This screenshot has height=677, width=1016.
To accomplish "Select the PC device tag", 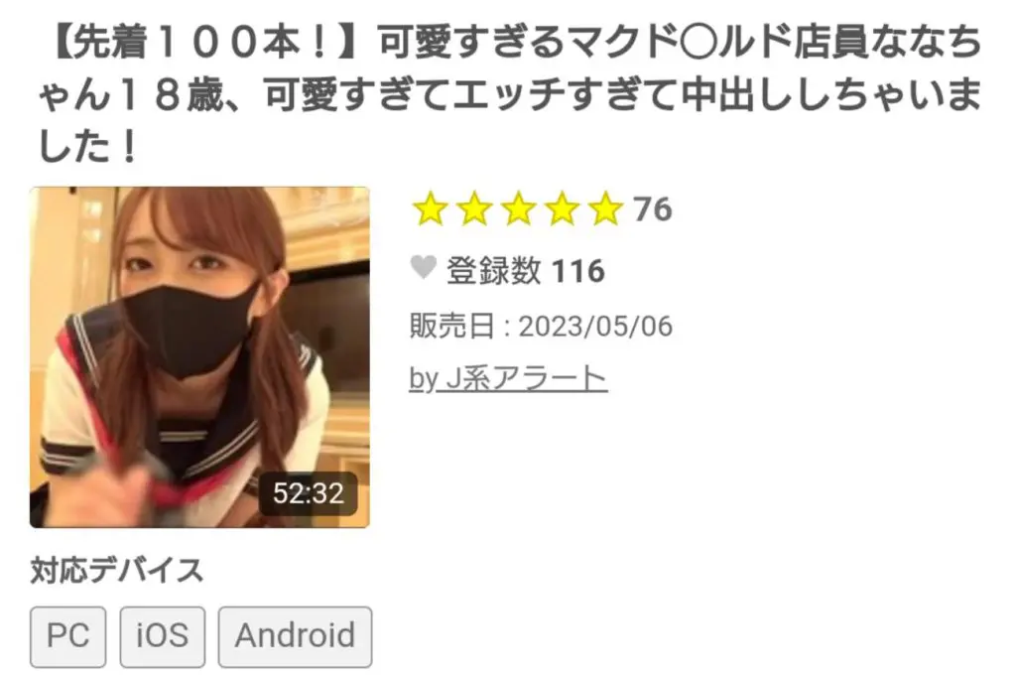I will 68,636.
